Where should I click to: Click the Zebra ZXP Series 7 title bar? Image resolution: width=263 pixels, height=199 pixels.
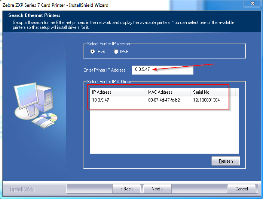pos(112,5)
